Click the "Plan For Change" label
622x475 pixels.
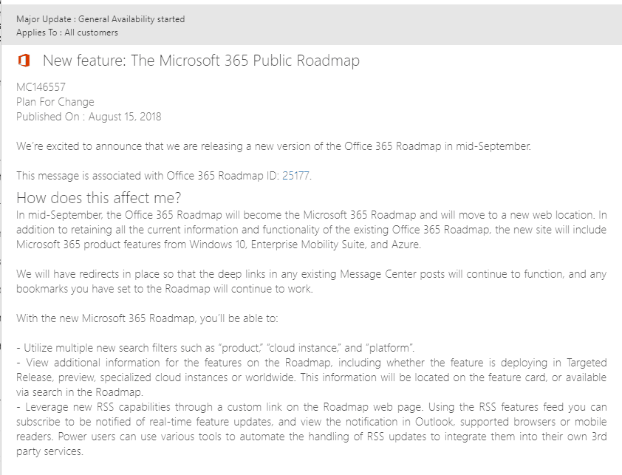tap(55, 102)
